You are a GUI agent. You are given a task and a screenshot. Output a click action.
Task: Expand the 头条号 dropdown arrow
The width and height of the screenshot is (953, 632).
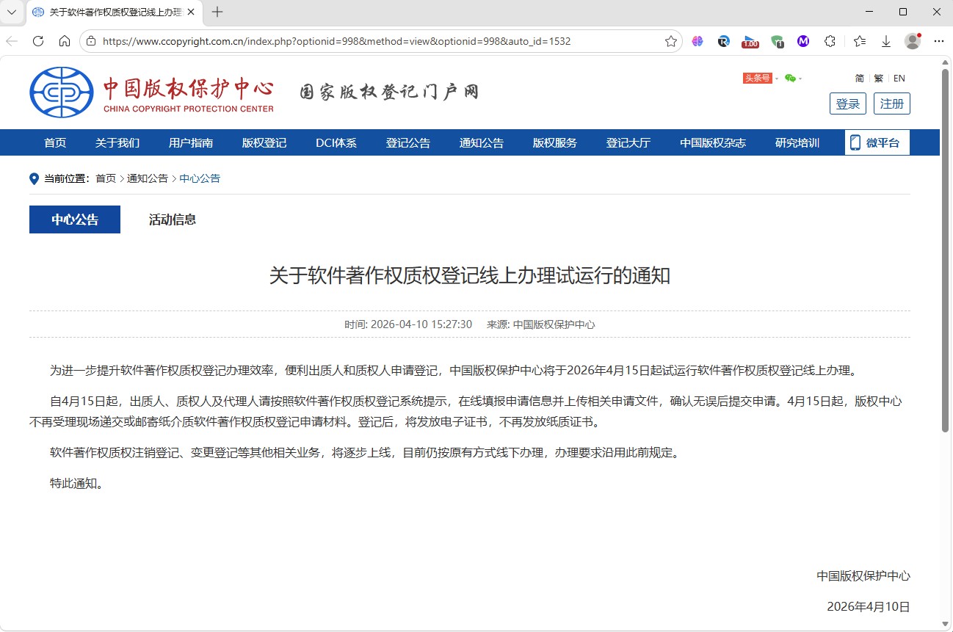coord(776,79)
